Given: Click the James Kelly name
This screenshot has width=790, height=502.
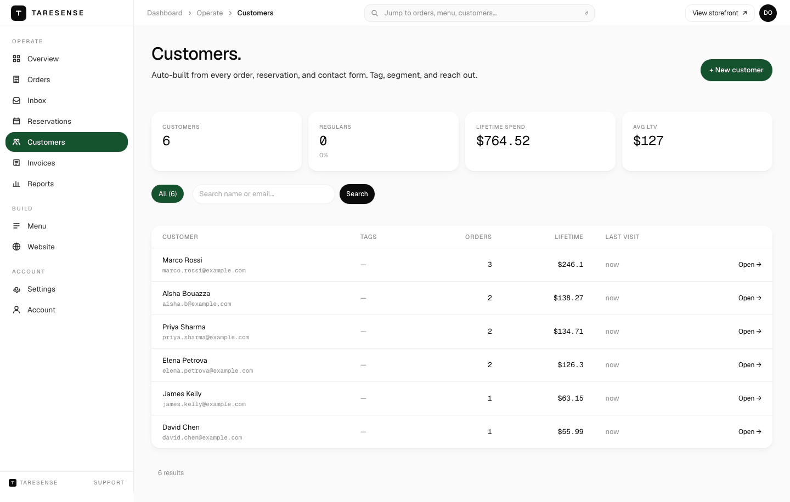Looking at the screenshot, I should click(182, 394).
